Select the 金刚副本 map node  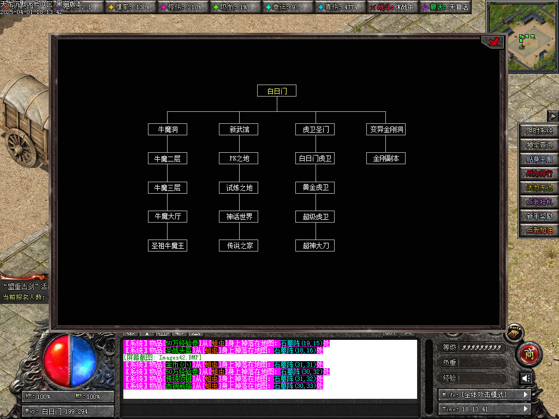386,158
